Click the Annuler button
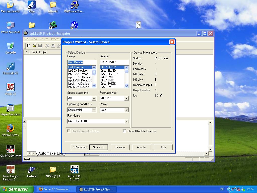 pos(142,147)
